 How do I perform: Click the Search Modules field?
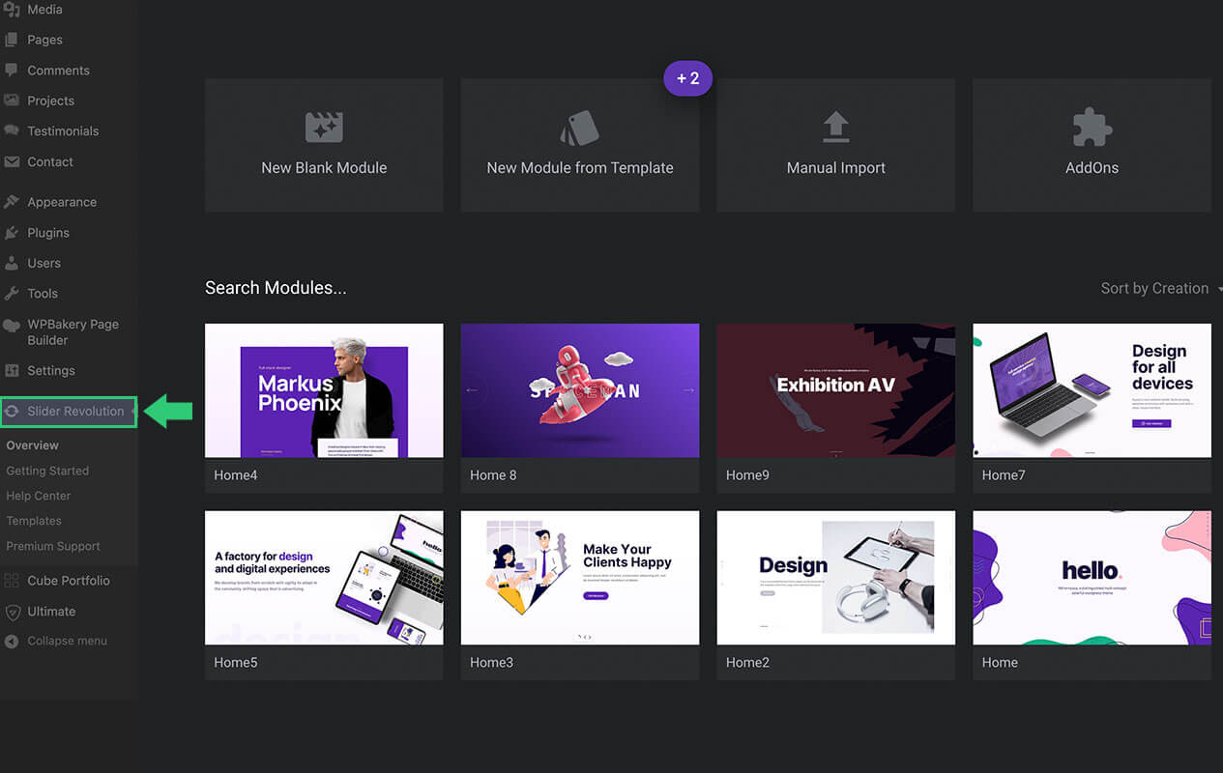pyautogui.click(x=276, y=288)
